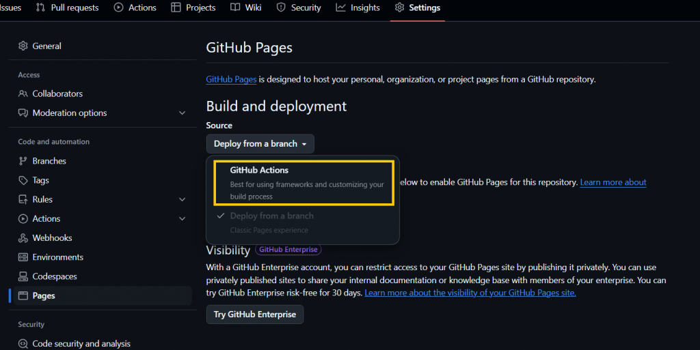Open the Learn more about link
Image resolution: width=700 pixels, height=350 pixels.
coord(613,182)
